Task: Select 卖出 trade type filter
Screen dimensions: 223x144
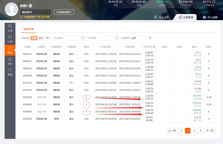Action: (x=41, y=38)
